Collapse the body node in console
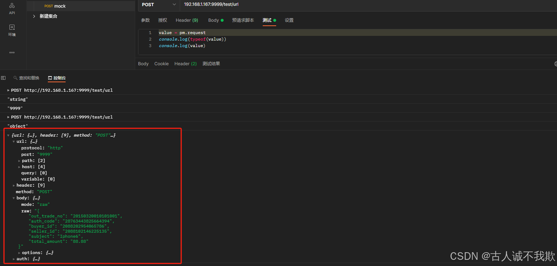557x266 pixels. (x=14, y=198)
